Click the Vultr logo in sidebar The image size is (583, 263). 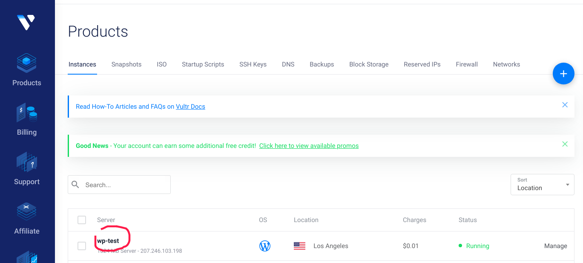[26, 22]
